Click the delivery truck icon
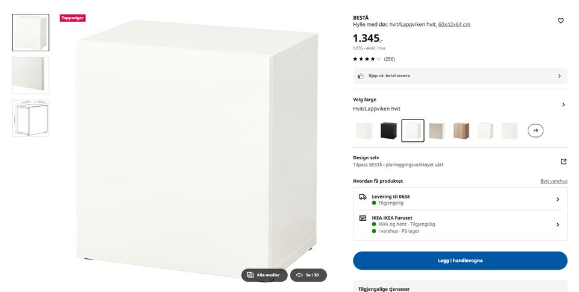This screenshot has height=292, width=579. [x=362, y=197]
